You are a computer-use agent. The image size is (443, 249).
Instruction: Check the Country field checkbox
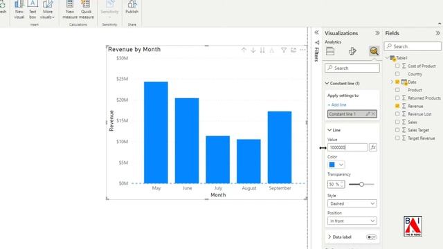click(397, 74)
